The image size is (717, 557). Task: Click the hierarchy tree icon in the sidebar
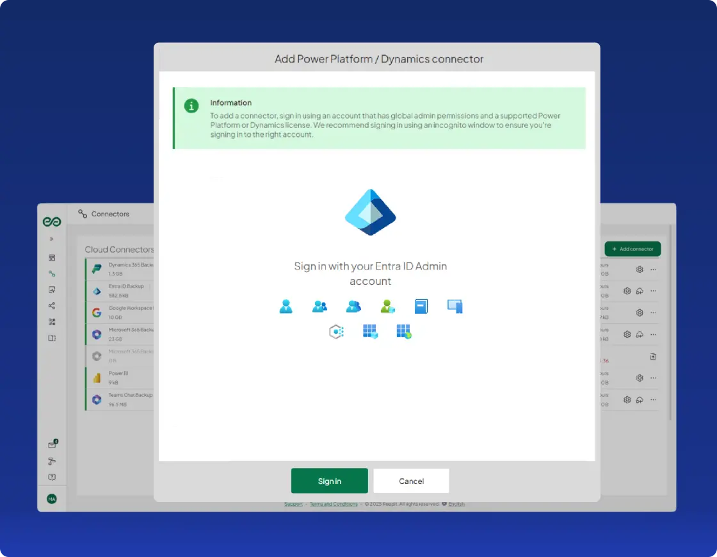pyautogui.click(x=52, y=461)
